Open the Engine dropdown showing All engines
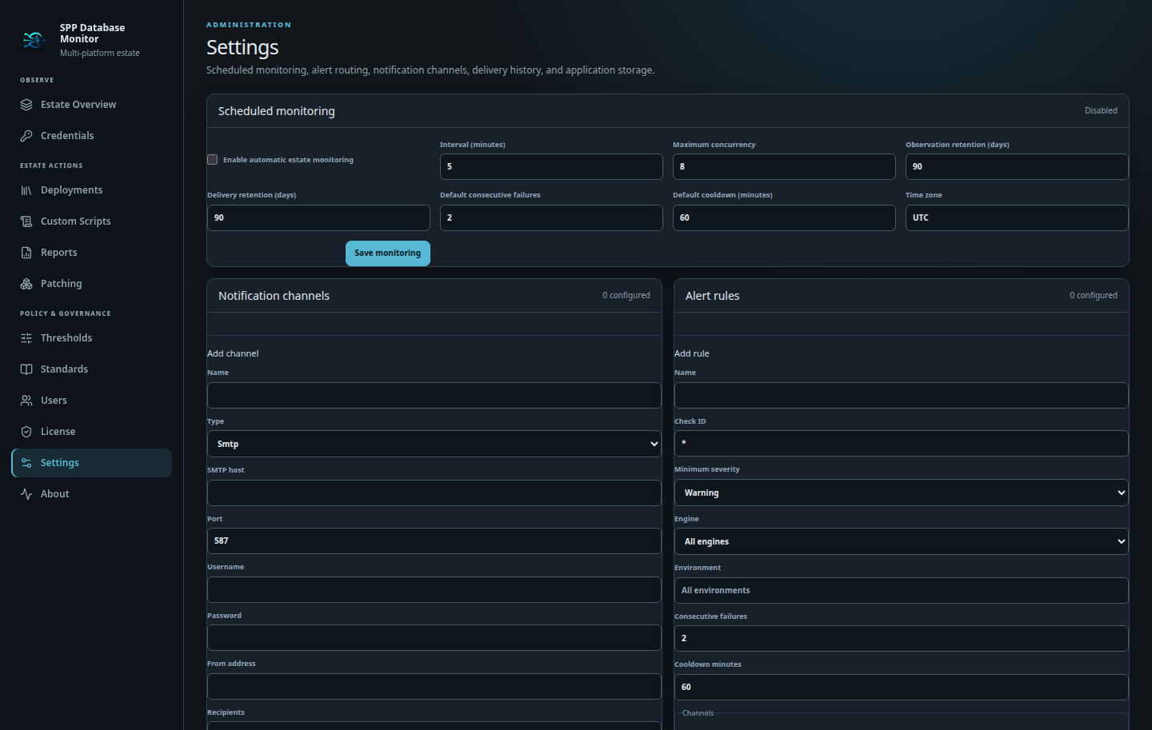 pyautogui.click(x=902, y=541)
